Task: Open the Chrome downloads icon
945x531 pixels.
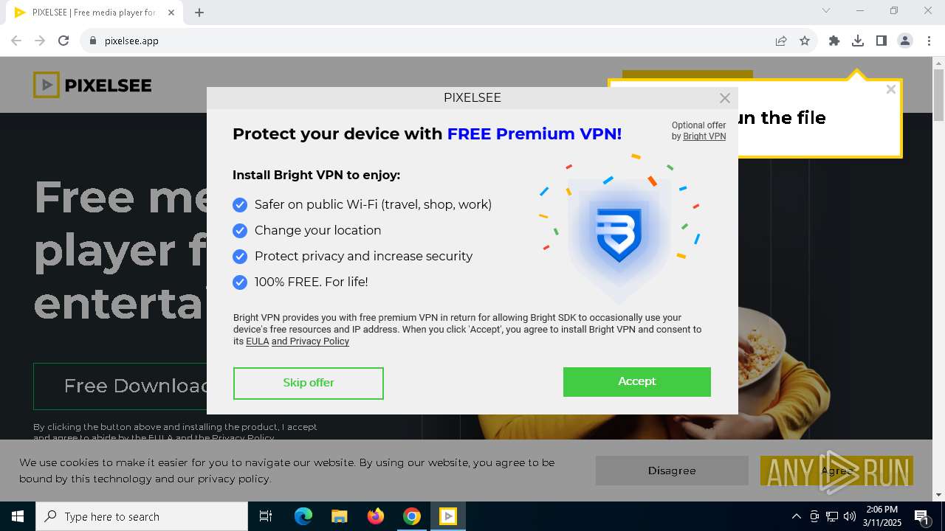Action: pos(857,41)
